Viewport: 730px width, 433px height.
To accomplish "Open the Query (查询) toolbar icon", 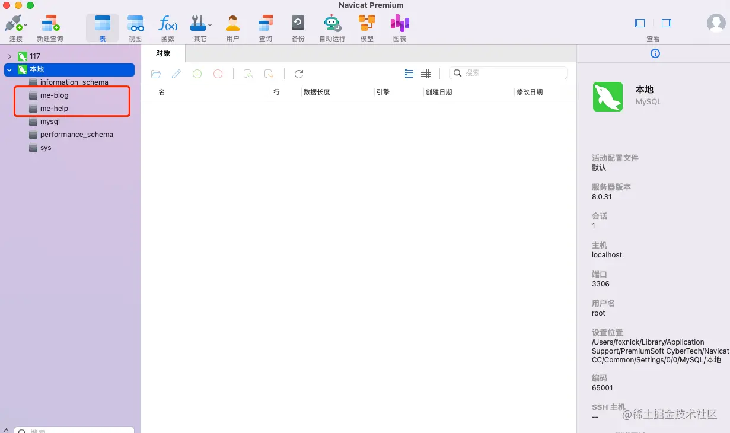I will [x=265, y=24].
